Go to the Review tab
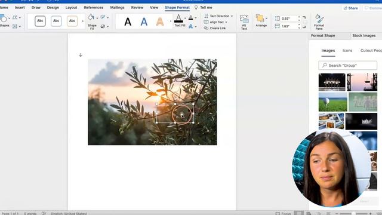The image size is (382, 215). click(x=137, y=8)
